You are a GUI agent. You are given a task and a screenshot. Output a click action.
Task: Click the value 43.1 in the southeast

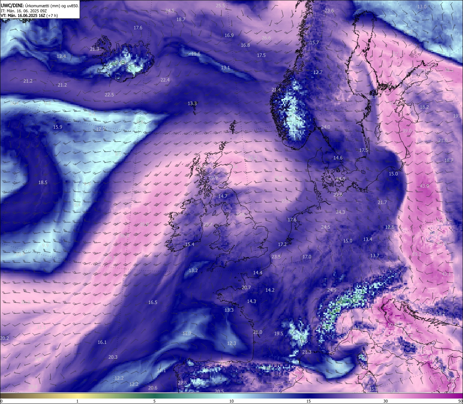coord(446,274)
